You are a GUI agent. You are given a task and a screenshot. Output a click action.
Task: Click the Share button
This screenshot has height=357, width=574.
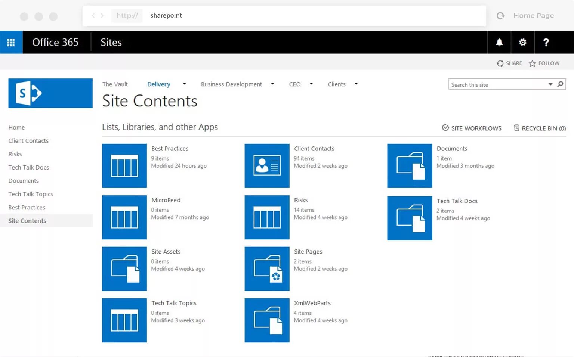(509, 63)
